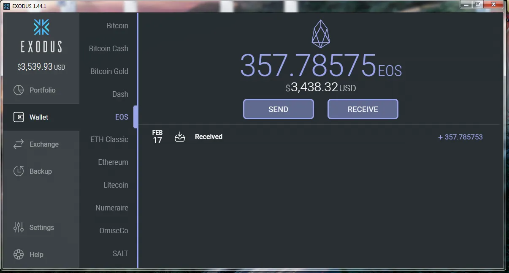Select Litecoin in the asset list

tap(116, 185)
